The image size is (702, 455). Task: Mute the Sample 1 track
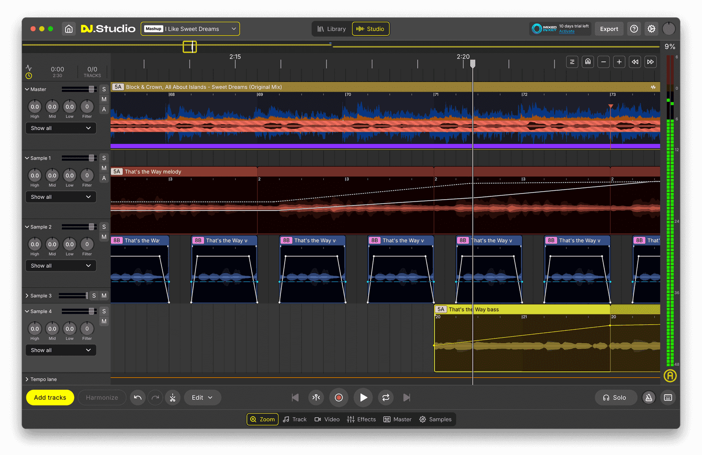[104, 168]
